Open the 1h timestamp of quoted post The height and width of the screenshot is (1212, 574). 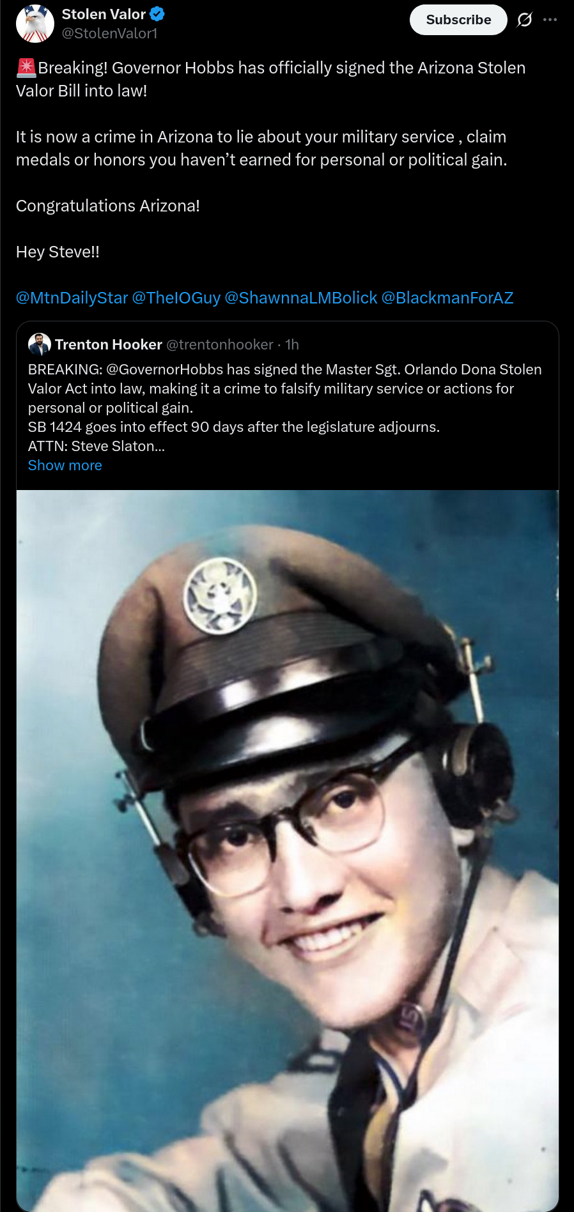(292, 344)
